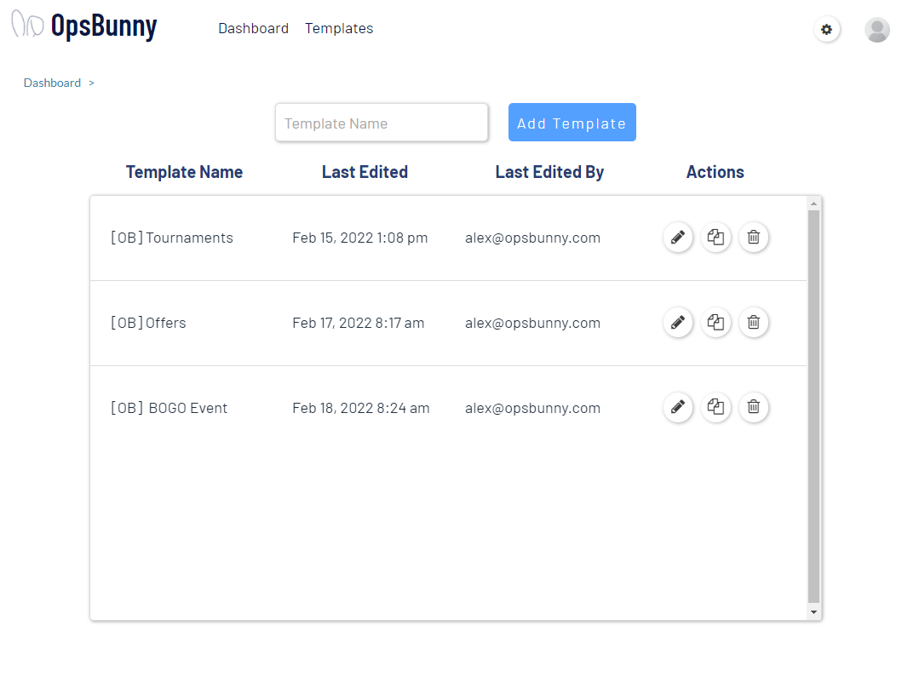The image size is (902, 694).
Task: Select the [OB] Tournaments name
Action: point(172,238)
